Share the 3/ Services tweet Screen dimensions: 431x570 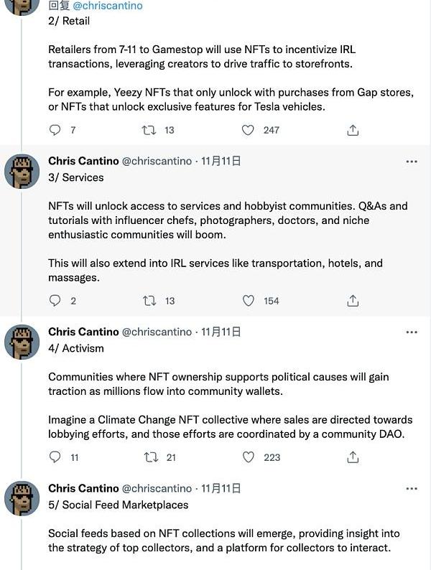353,301
